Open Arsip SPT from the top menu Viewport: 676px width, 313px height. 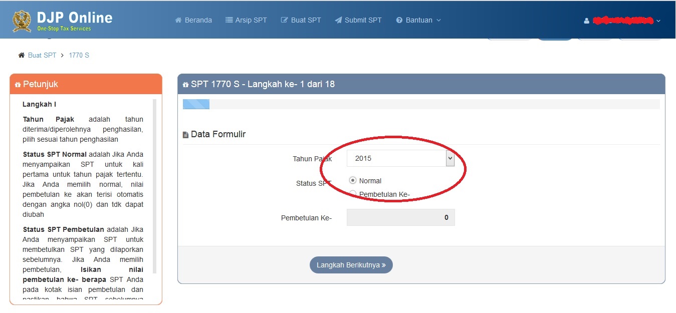[x=251, y=20]
